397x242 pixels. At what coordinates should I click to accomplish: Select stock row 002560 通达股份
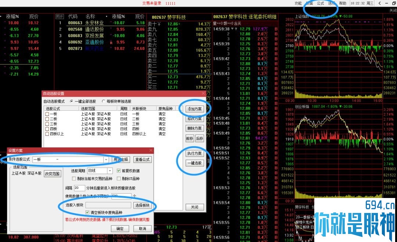pos(101,29)
